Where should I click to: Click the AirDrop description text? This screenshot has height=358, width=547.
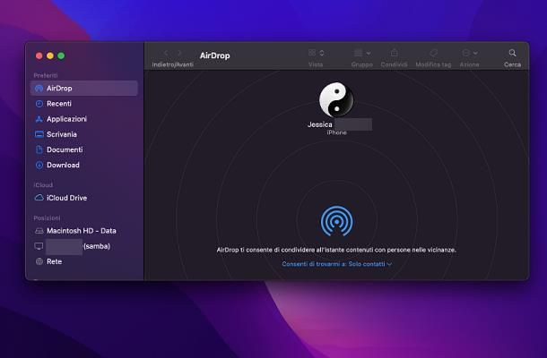[336, 250]
